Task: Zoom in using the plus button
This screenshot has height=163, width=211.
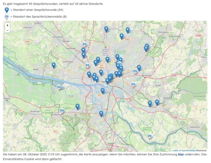Action: 7,25
